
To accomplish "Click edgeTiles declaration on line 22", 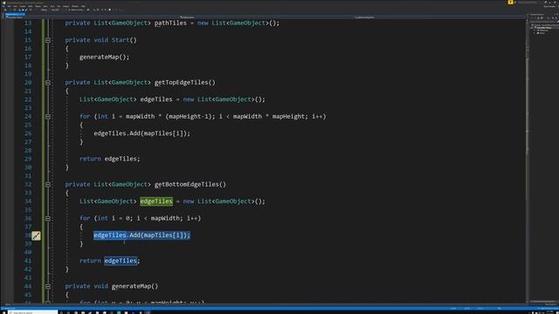I will point(156,99).
